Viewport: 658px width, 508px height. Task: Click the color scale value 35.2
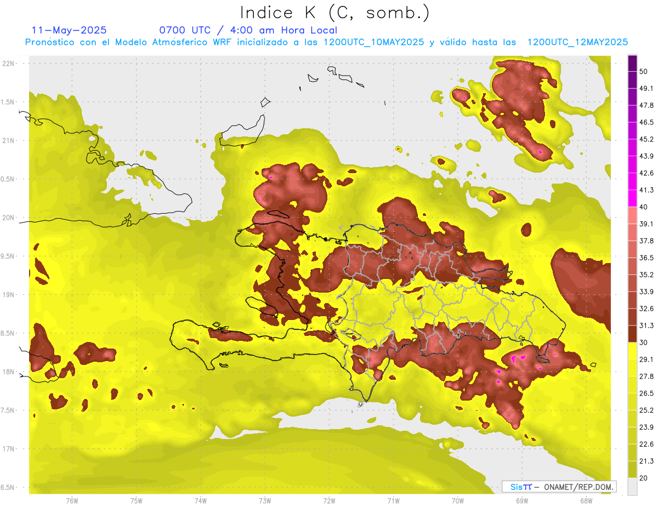tap(646, 275)
